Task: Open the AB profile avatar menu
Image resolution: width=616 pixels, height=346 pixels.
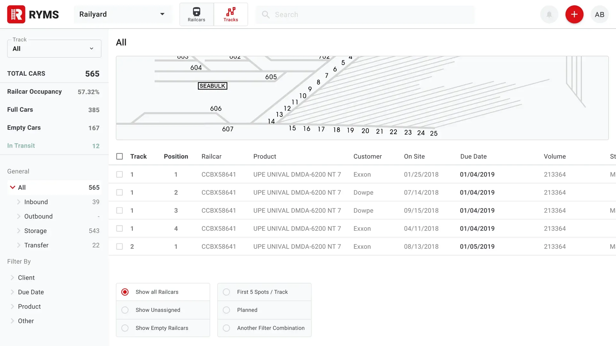Action: 599,14
